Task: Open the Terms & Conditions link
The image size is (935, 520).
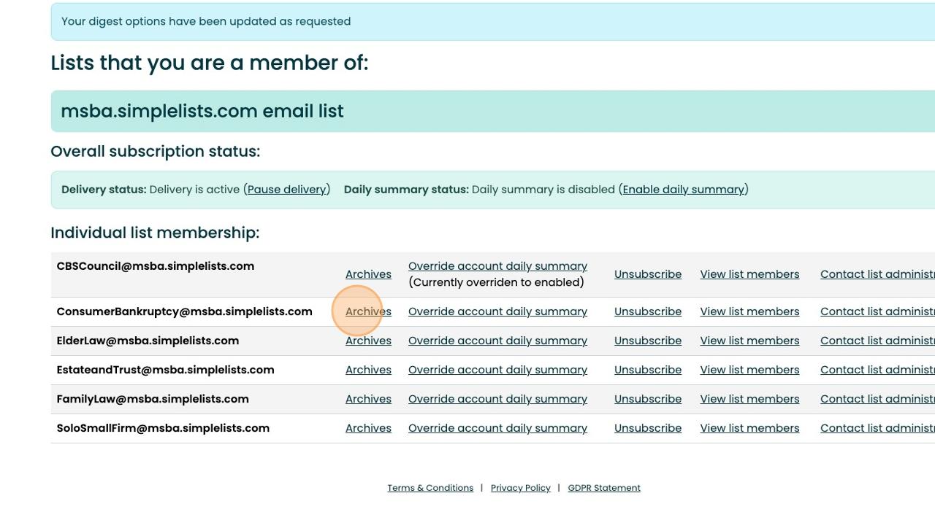Action: 430,488
